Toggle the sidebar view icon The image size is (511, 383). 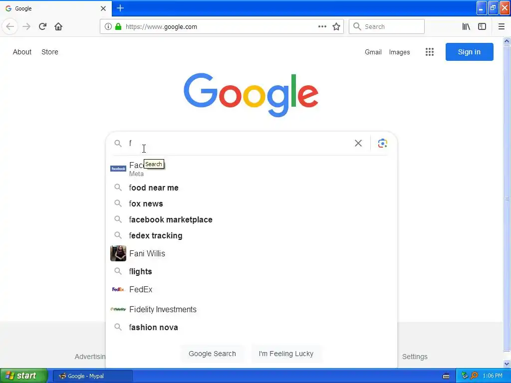(x=482, y=27)
